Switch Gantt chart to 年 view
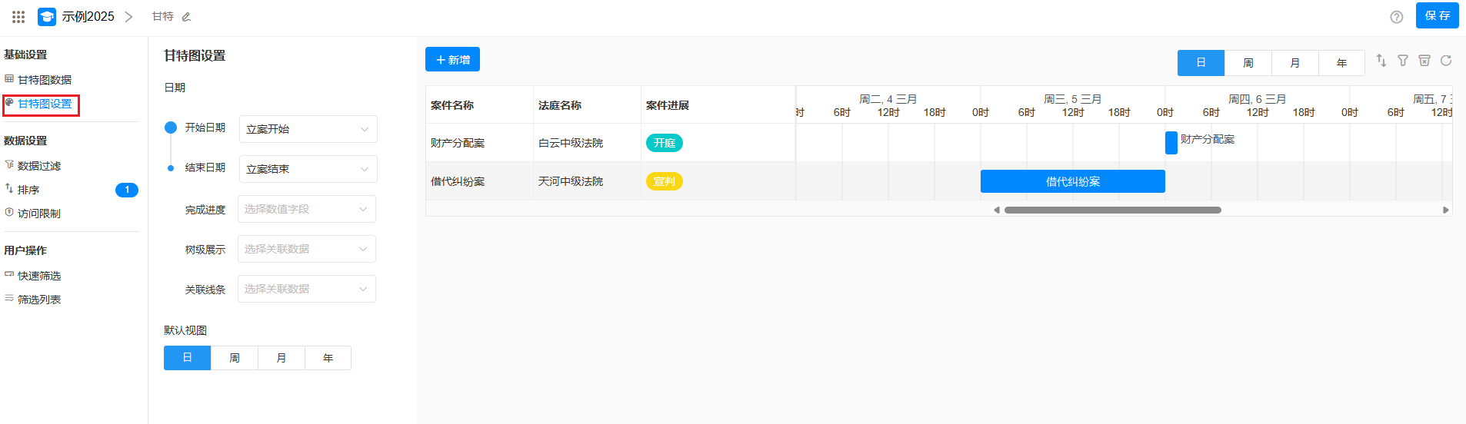 tap(1341, 63)
